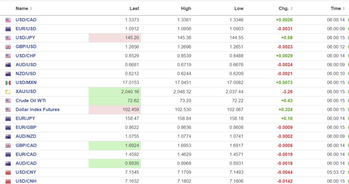The height and width of the screenshot is (184, 349).
Task: Open the USD/JPY currency pair link
Action: [26, 38]
